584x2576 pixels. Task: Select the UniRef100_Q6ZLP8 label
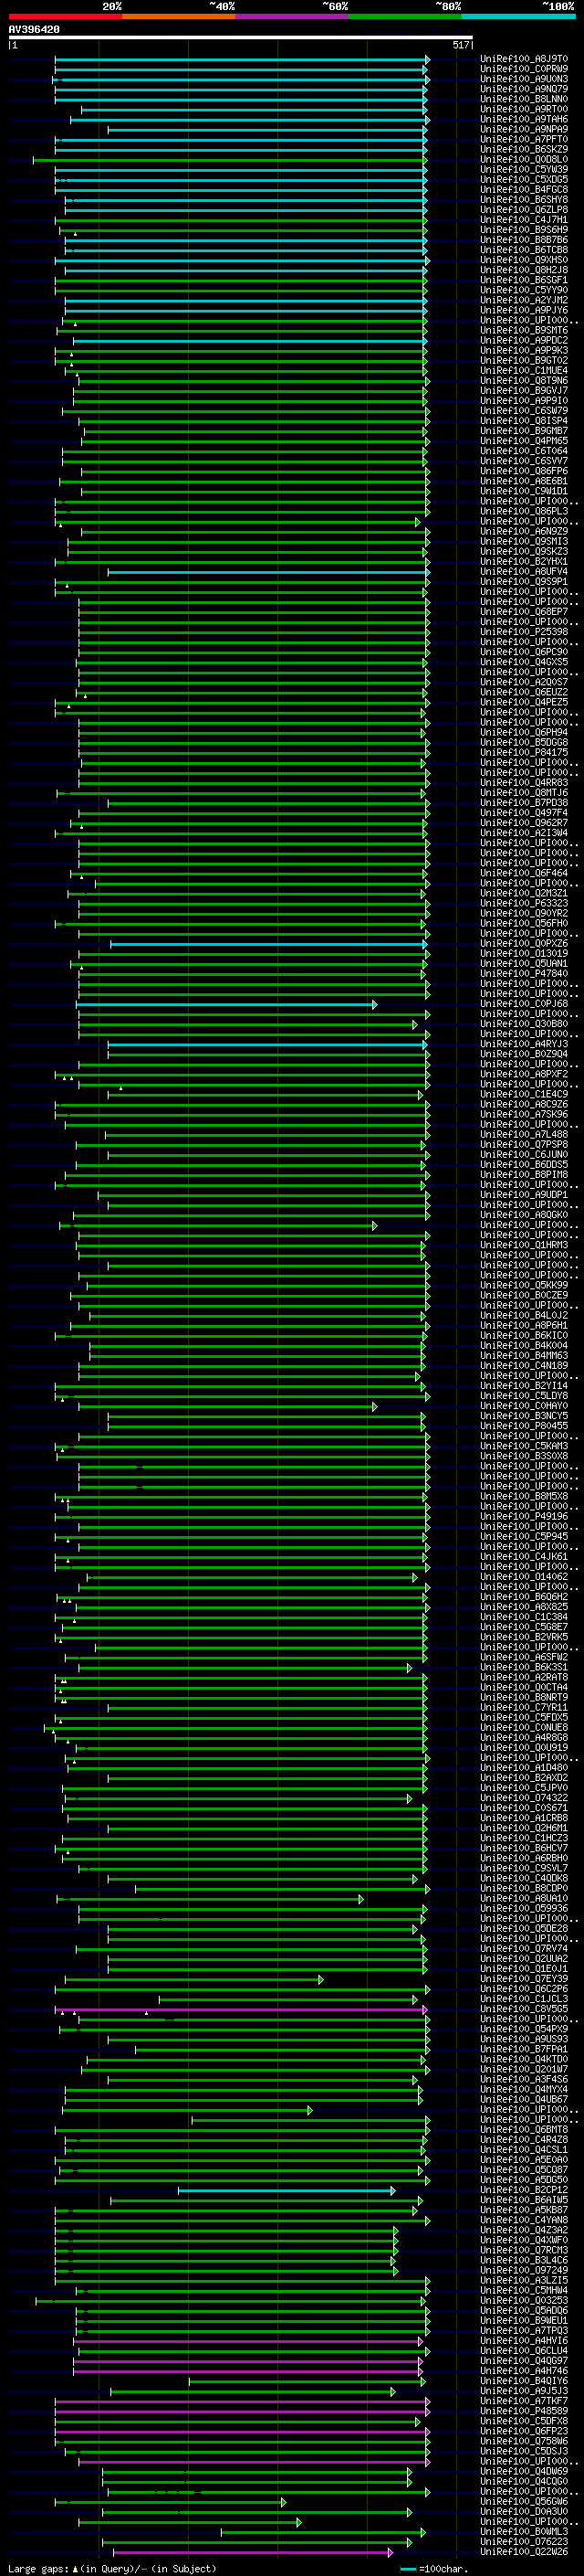pos(524,210)
